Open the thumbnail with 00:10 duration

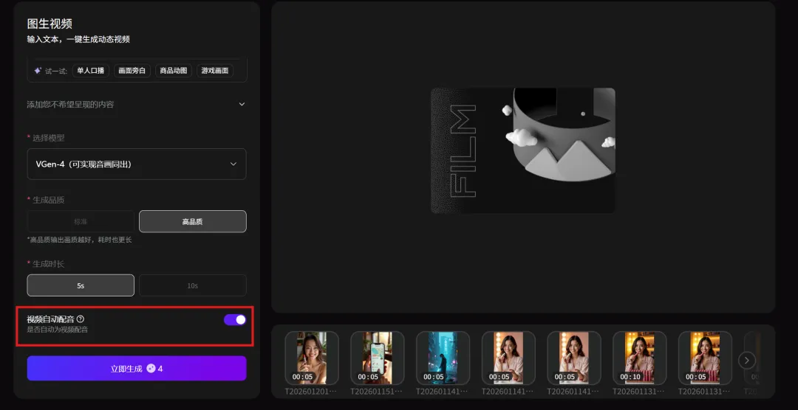click(x=639, y=358)
